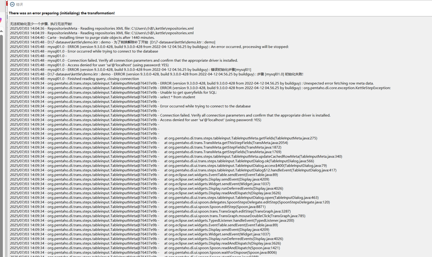Viewport: 432px width, 257px height.
Task: Click the mysql01.0 'Error occurred while trying to connect' line
Action: [x=84, y=51]
